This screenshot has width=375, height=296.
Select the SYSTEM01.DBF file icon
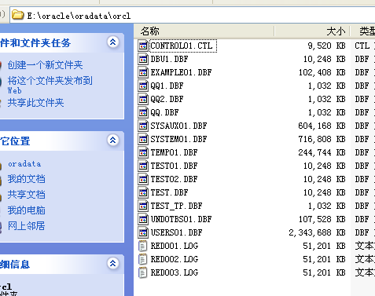pyautogui.click(x=143, y=139)
